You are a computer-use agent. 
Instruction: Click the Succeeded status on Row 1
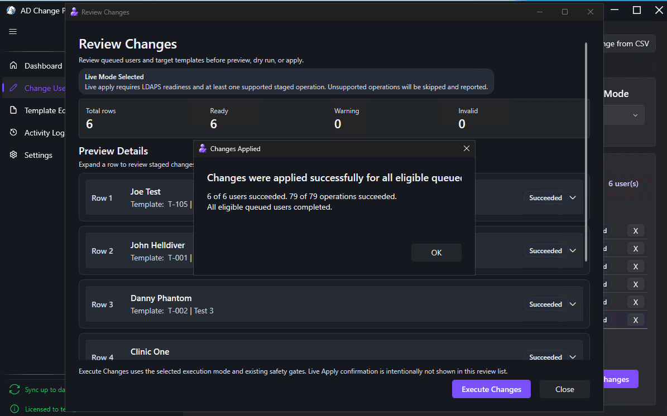coord(545,197)
